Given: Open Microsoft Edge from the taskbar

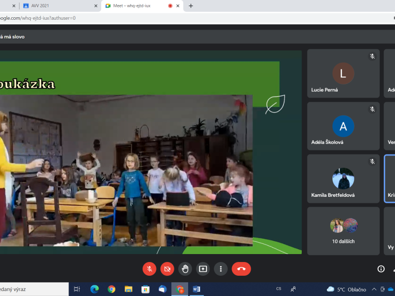Looking at the screenshot, I should 94,289.
